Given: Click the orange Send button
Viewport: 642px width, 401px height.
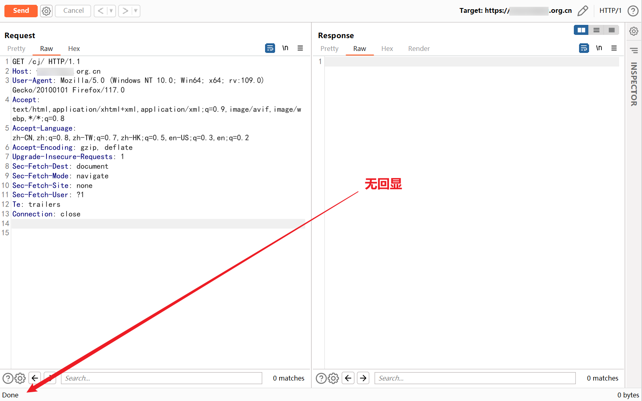Looking at the screenshot, I should (21, 11).
